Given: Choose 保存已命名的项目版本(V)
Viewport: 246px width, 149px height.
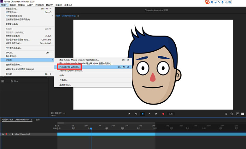Looking at the screenshot, I should pyautogui.click(x=27, y=40).
